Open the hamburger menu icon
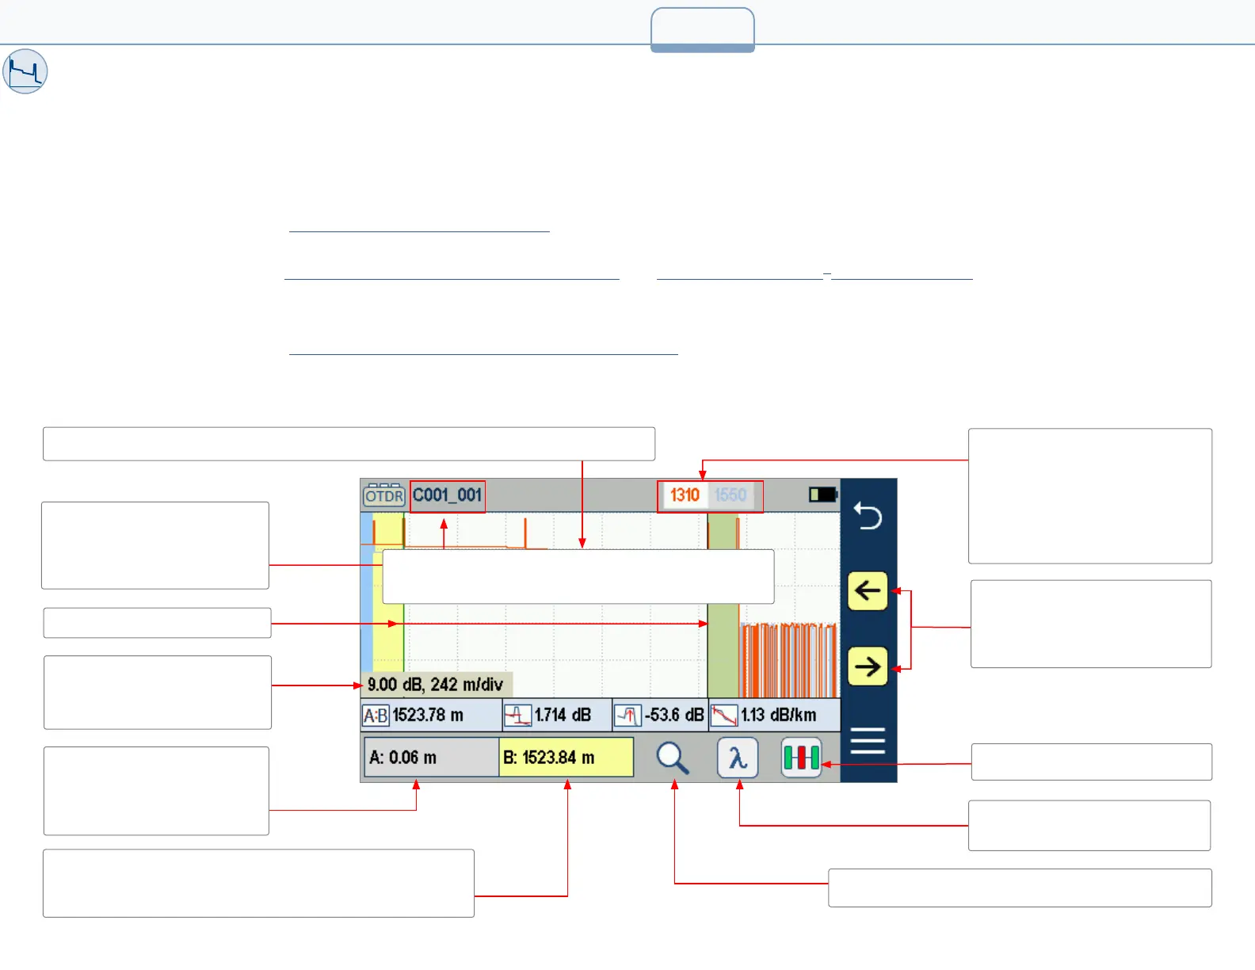Image resolution: width=1255 pixels, height=970 pixels. point(868,741)
